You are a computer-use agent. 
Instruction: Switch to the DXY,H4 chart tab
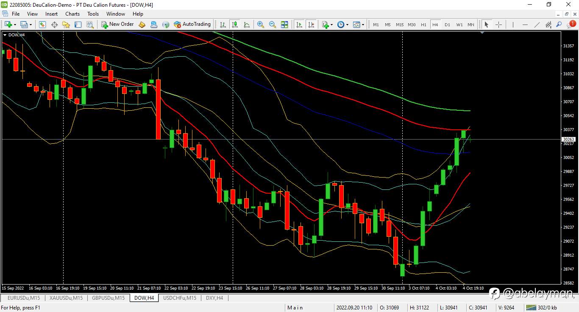pyautogui.click(x=214, y=298)
